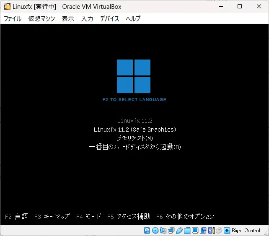
Task: Click the recording/video capture status icon
Action: [203, 230]
